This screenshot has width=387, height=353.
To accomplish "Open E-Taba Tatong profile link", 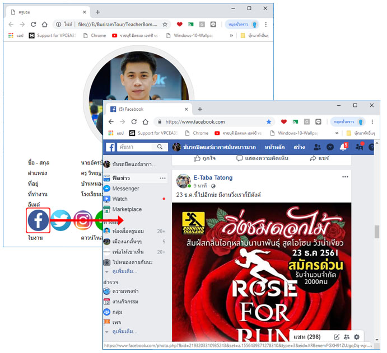I will (213, 178).
